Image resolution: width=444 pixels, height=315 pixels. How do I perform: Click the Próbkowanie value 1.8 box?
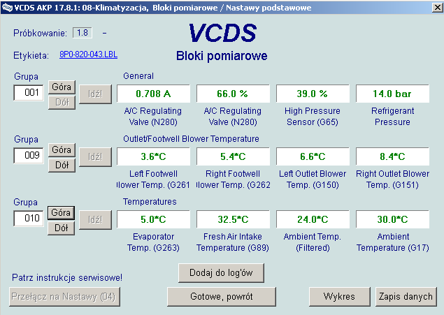(x=83, y=33)
